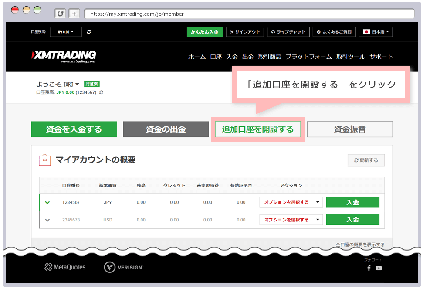Click the browser reload icon
The height and width of the screenshot is (289, 423).
pos(60,14)
